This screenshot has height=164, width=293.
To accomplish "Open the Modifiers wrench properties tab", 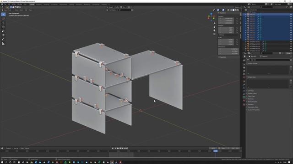I will pos(244,85).
